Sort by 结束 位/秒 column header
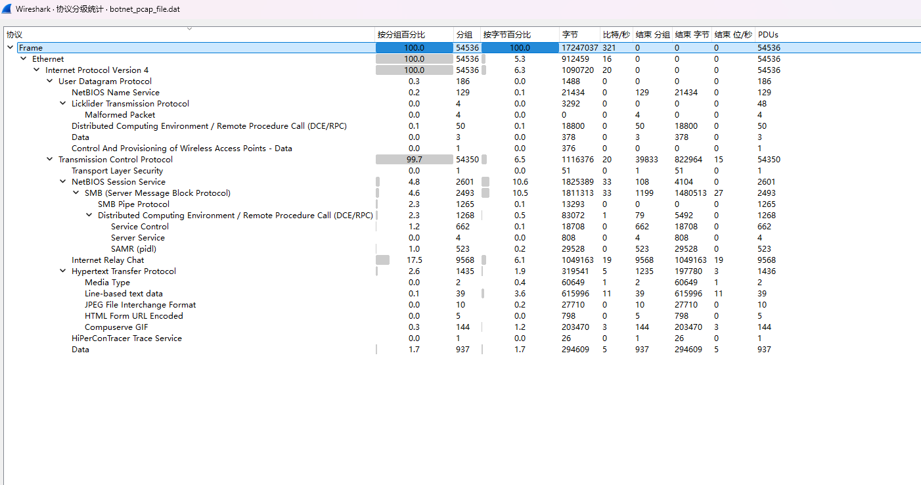 (x=734, y=34)
